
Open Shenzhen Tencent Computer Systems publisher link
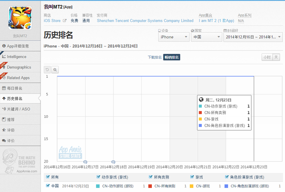(x=145, y=21)
